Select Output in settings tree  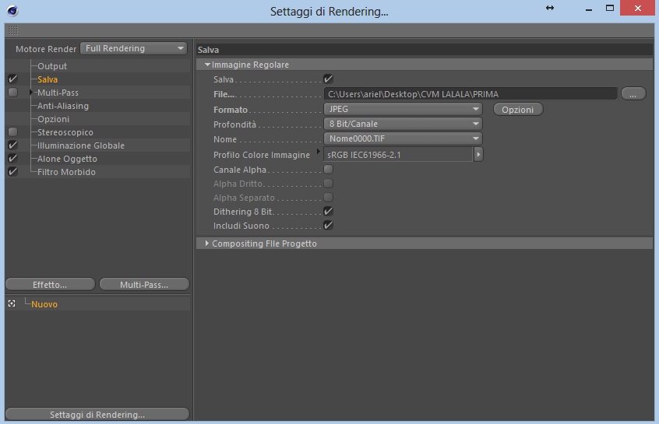pyautogui.click(x=52, y=66)
